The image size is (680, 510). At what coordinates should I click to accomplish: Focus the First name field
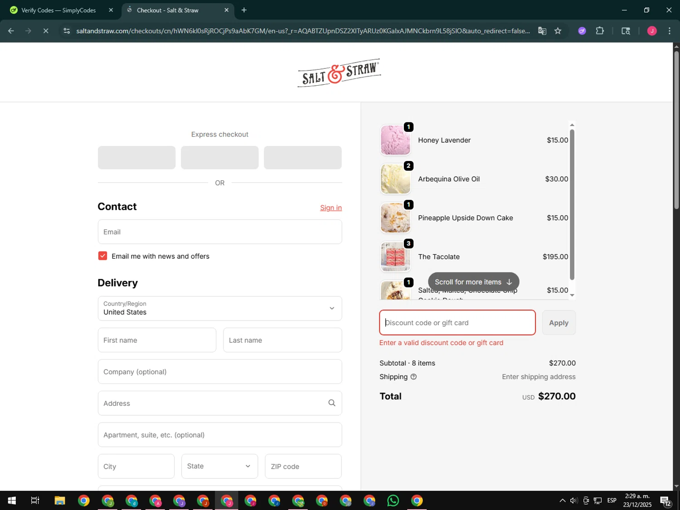[157, 340]
